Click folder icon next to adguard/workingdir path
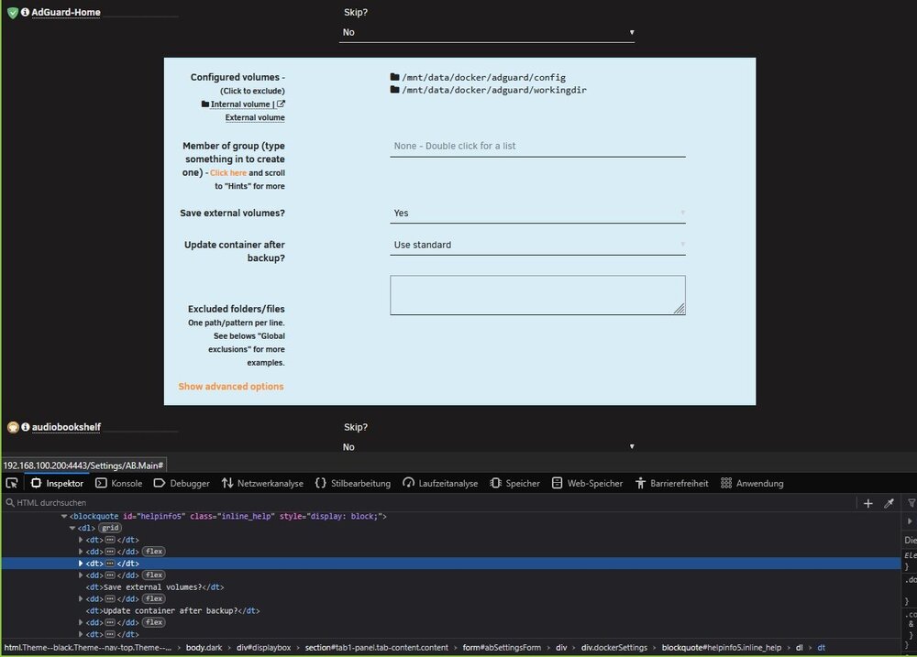917x657 pixels. point(394,90)
